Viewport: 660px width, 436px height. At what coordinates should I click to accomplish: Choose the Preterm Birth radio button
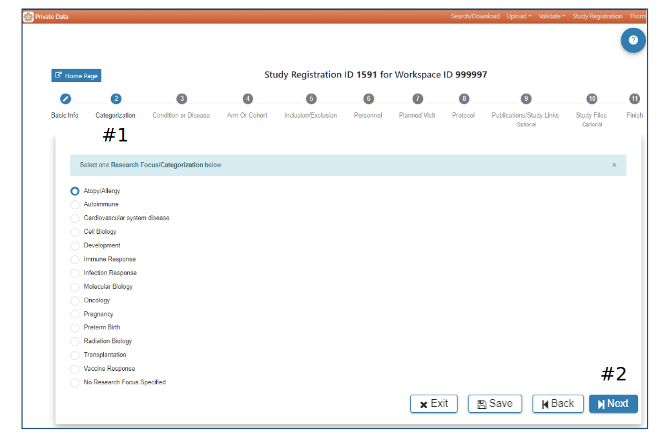(75, 328)
